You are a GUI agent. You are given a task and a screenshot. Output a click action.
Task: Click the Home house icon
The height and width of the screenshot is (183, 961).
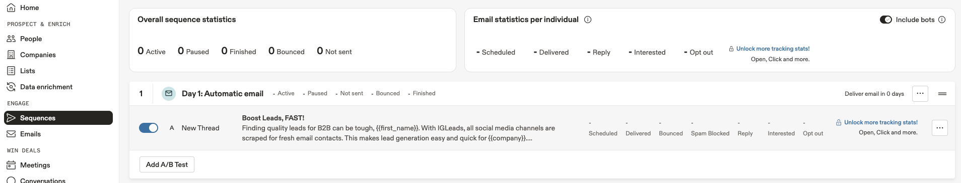point(11,8)
